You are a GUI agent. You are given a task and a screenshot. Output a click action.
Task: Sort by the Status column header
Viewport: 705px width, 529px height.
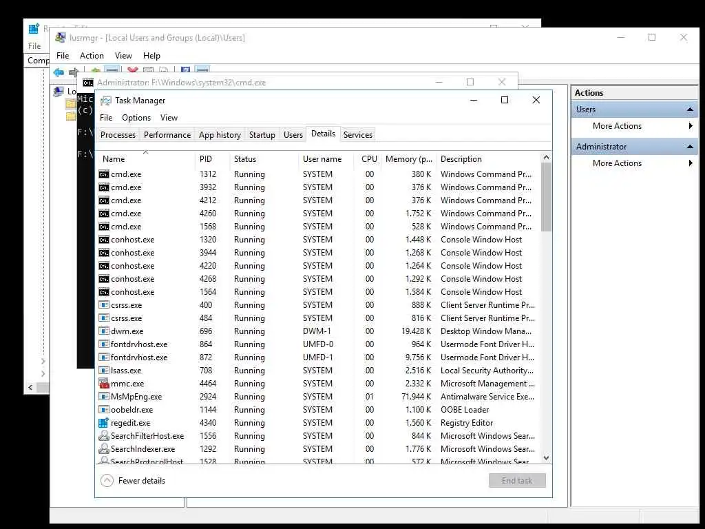(264, 159)
